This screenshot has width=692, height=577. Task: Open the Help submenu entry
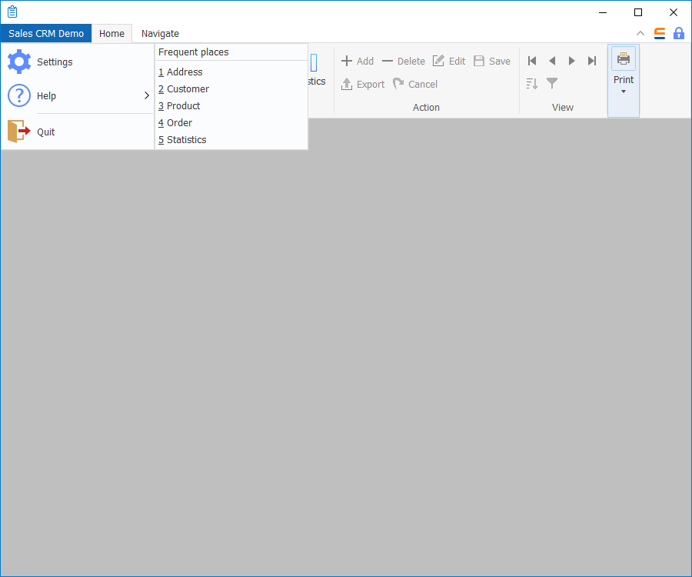[78, 96]
